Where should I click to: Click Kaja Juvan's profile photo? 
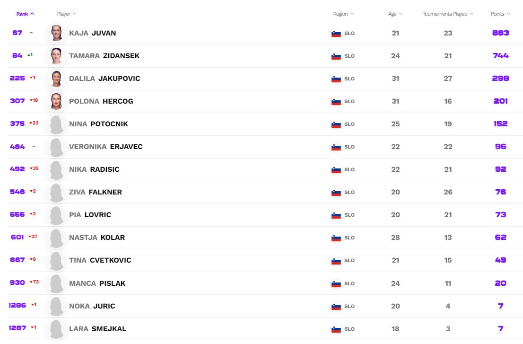tap(57, 33)
